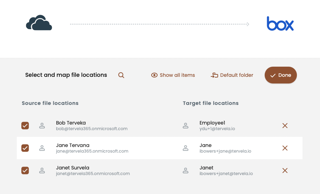
Task: Click the user icon next to Employee1
Action: coord(186,126)
